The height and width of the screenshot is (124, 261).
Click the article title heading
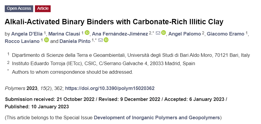[x=114, y=22]
